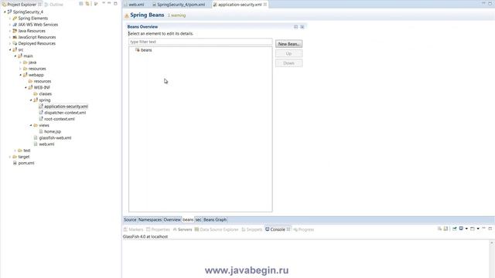Collapse the src folder
The height and width of the screenshot is (278, 495).
(x=10, y=49)
